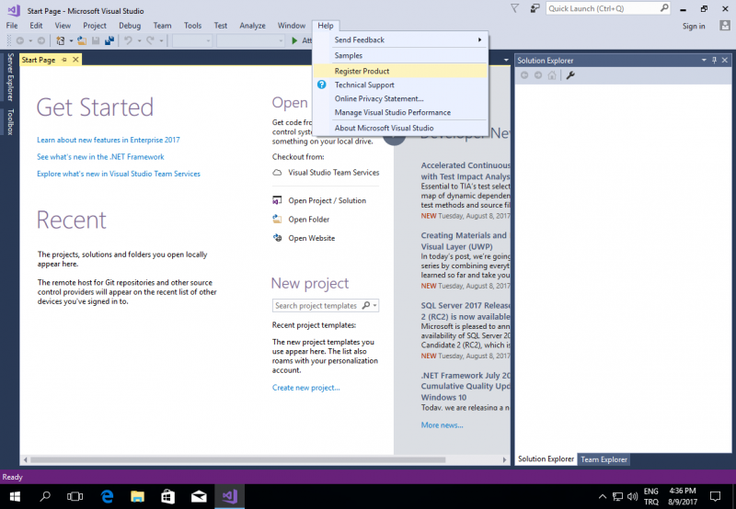Click the More news link

443,425
